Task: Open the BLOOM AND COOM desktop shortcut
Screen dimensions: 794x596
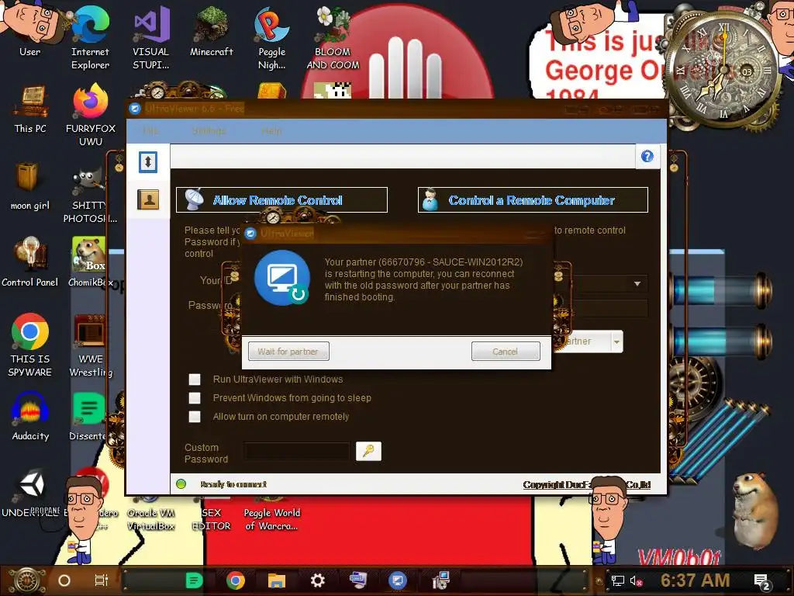Action: coord(333,38)
